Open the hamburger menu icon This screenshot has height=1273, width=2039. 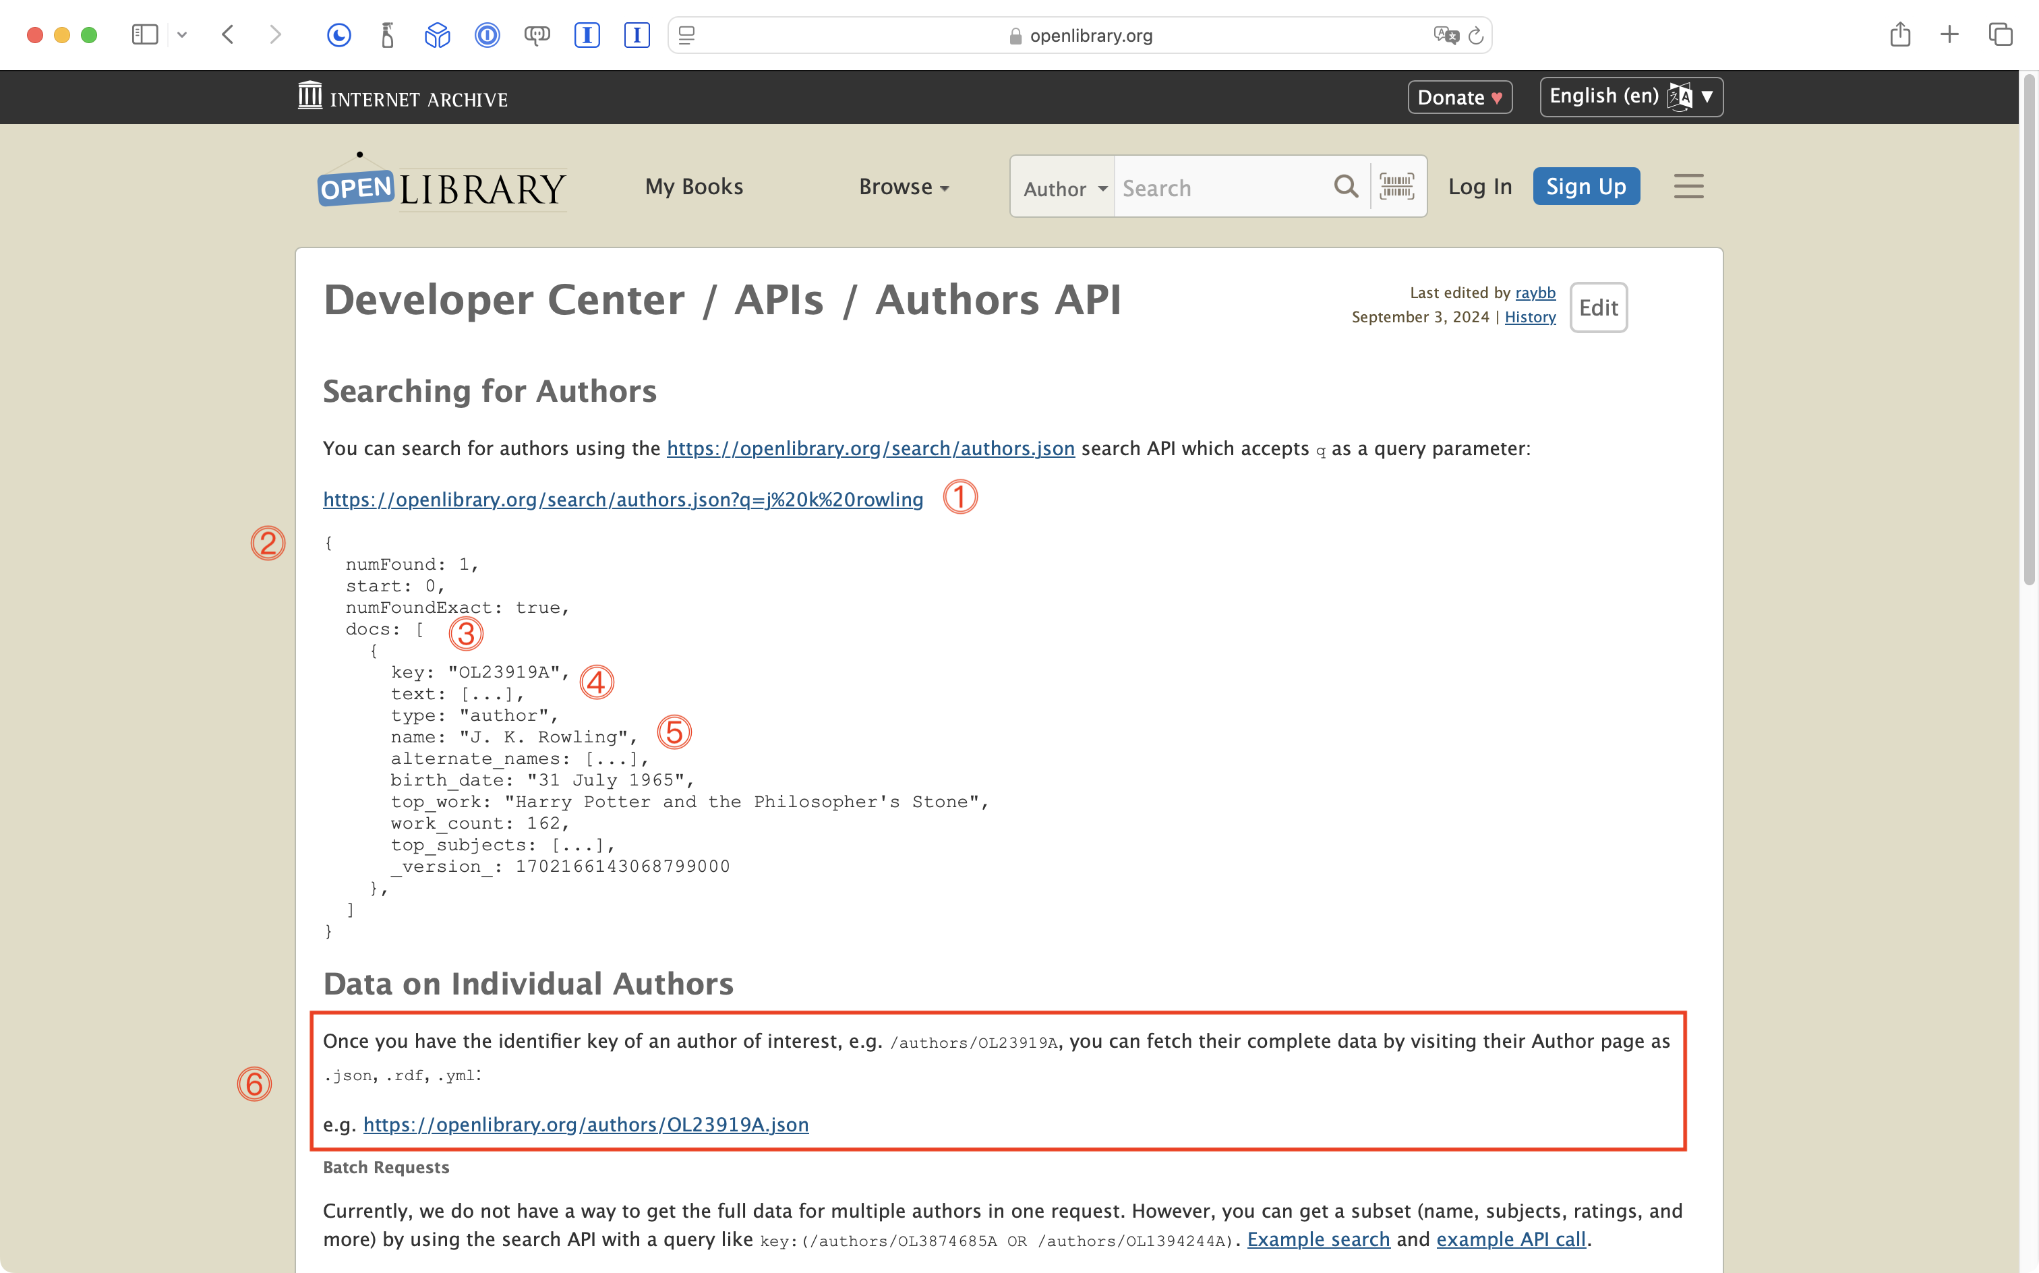1688,186
